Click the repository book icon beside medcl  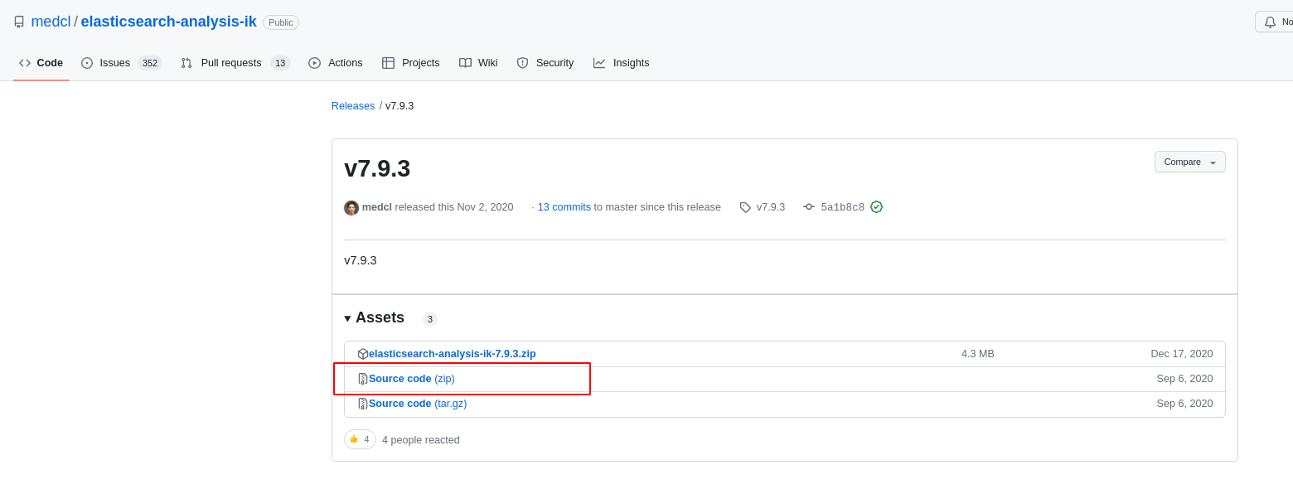coord(19,22)
